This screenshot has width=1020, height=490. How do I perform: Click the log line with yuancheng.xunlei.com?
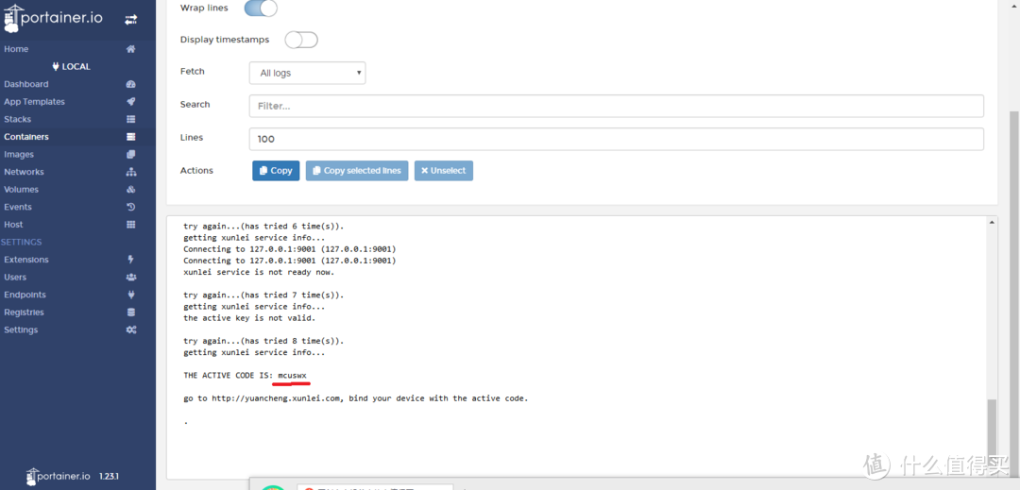tap(356, 398)
